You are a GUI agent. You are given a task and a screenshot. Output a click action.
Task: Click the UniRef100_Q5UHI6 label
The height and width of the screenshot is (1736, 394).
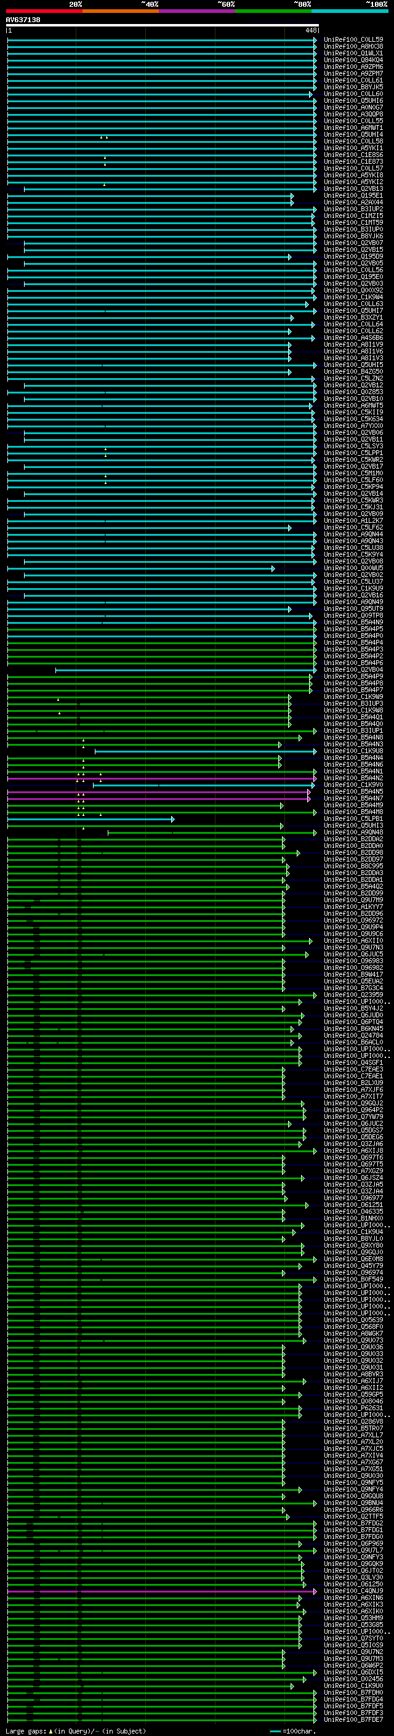353,100
